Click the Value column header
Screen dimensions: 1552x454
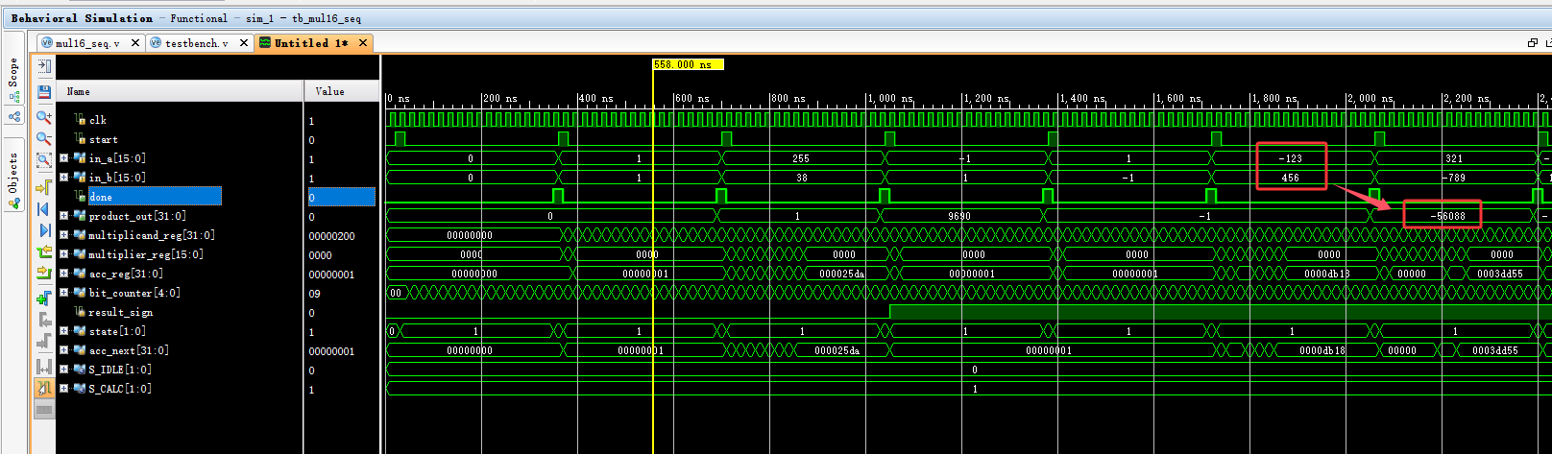point(342,91)
